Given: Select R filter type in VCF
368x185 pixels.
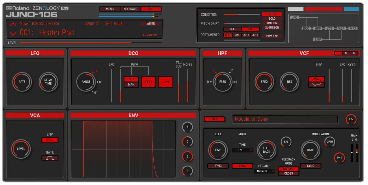Looking at the screenshot, I should point(339,53).
